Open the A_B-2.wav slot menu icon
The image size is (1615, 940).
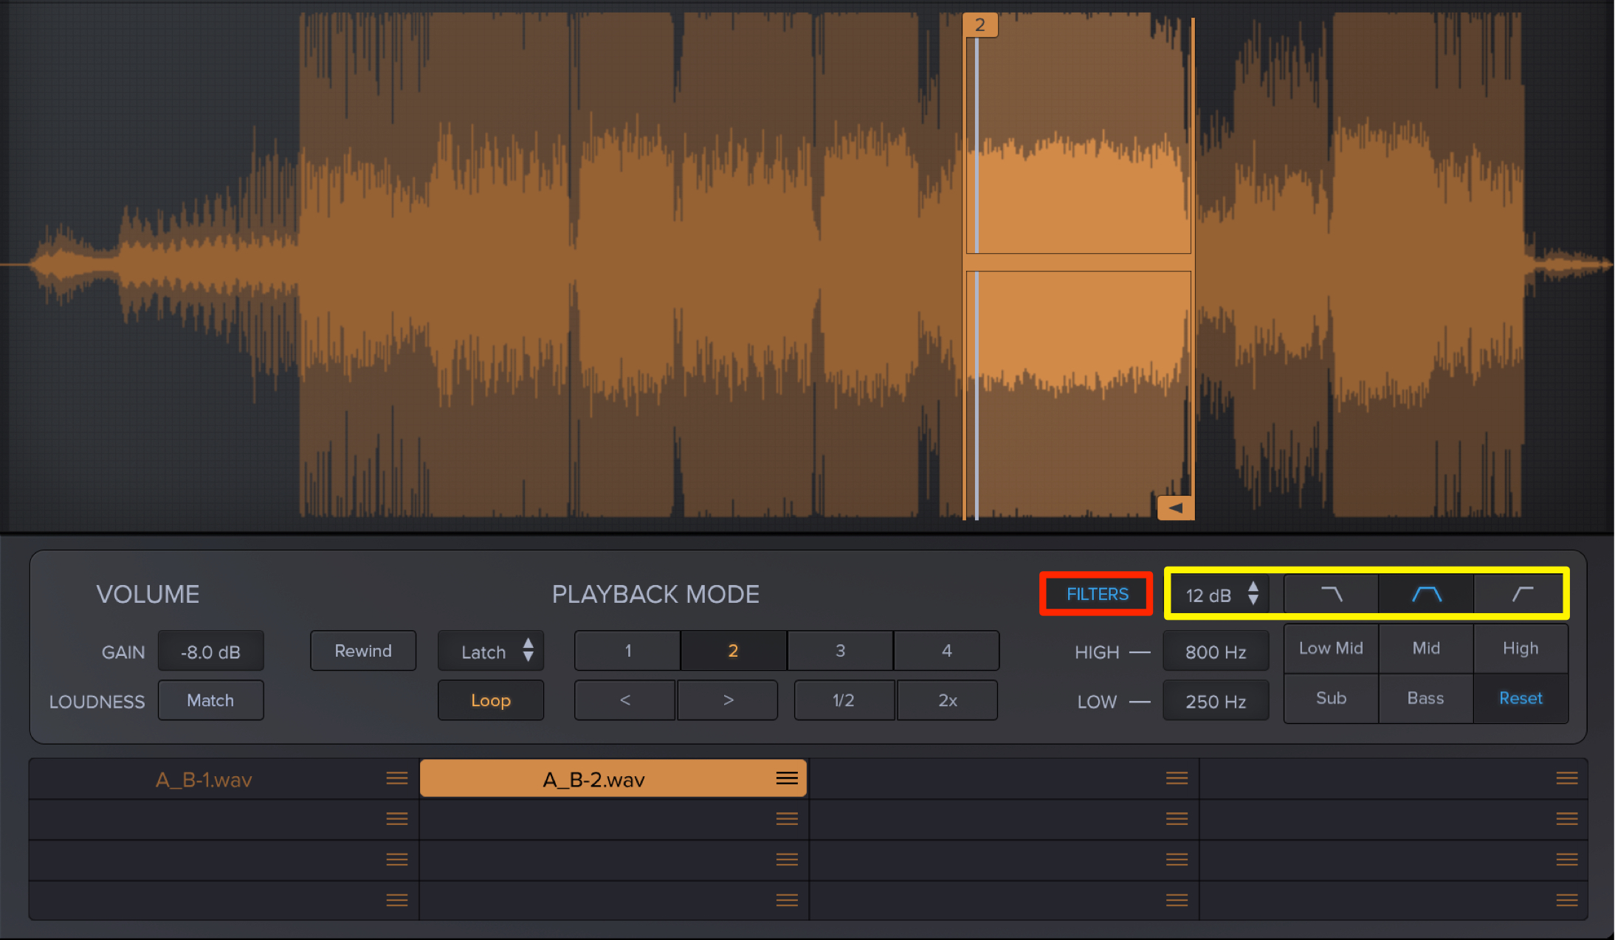(787, 778)
